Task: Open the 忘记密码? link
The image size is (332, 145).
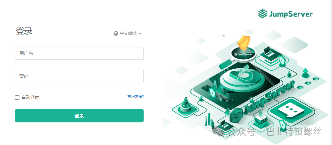Action: pos(136,97)
